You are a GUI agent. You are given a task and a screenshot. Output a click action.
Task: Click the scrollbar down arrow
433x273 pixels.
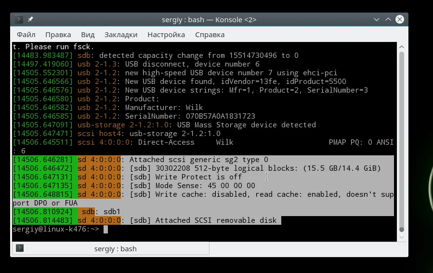coord(402,237)
